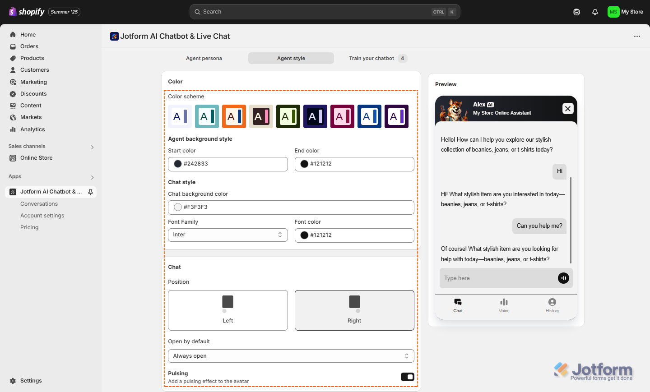
Task: Click the Customers person icon
Action: tap(13, 70)
